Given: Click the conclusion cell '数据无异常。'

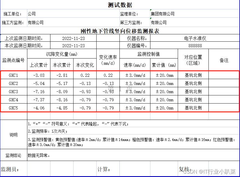Looking at the screenshot, I should point(133,155).
